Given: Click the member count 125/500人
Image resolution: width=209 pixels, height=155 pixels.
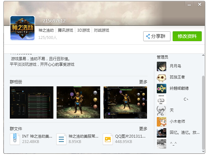Looking at the screenshot, I should tap(47, 37).
